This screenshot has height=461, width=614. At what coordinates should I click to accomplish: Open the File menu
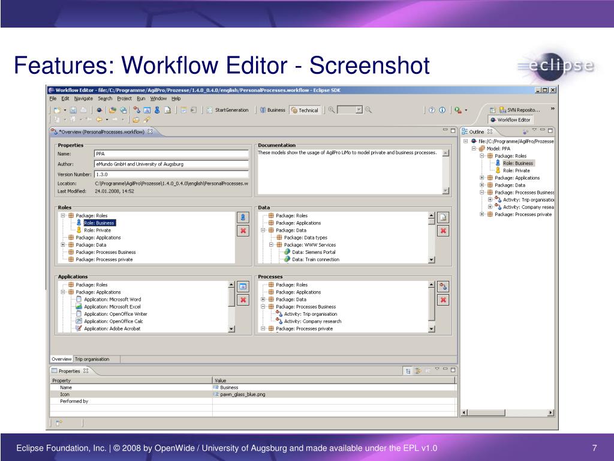pos(53,99)
